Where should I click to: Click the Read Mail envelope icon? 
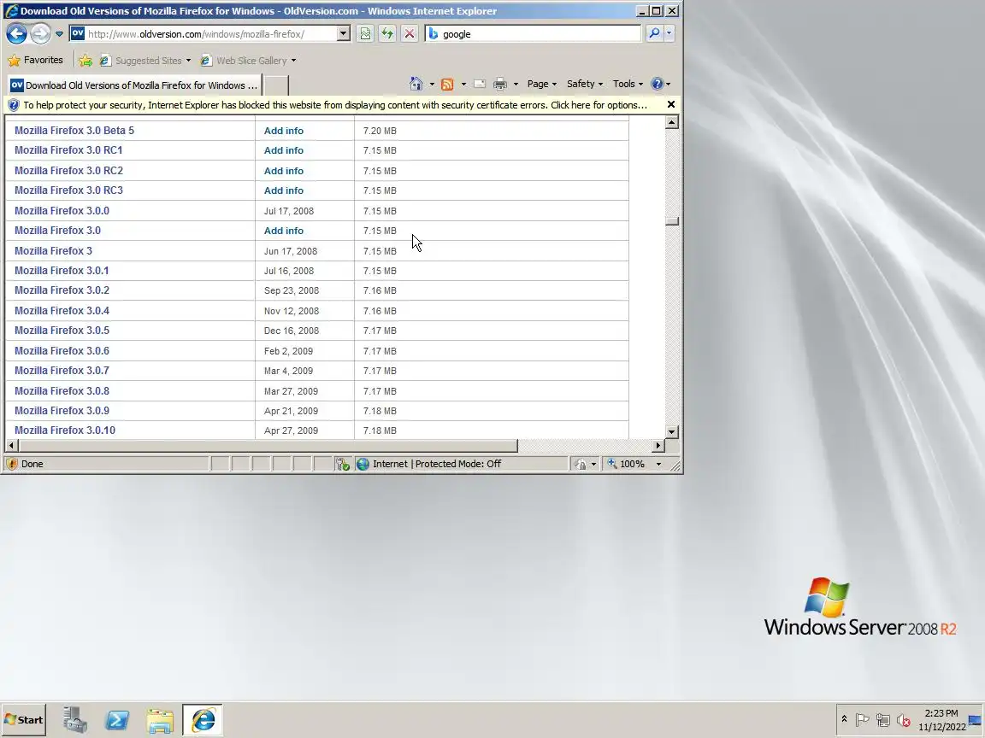coord(480,84)
